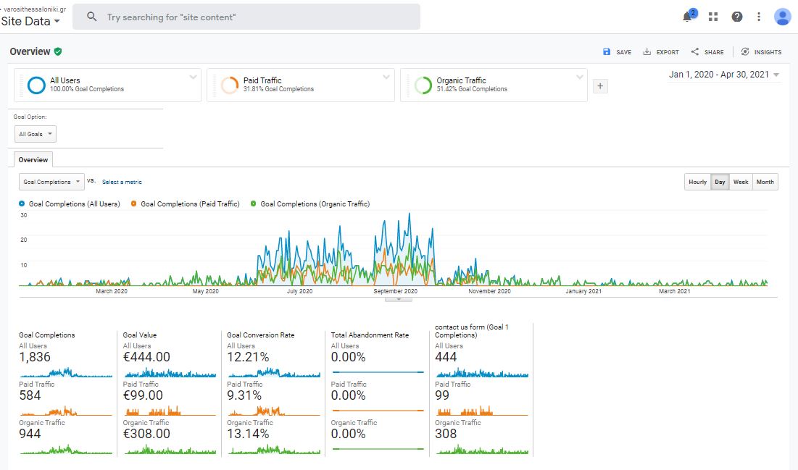This screenshot has height=470, width=798.
Task: Select the Overview tab
Action: (33, 160)
